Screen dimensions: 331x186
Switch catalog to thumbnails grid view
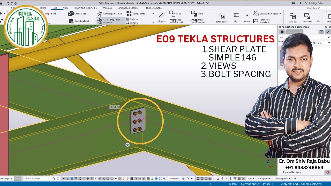coord(282,32)
